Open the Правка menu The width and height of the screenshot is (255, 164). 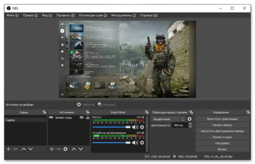pyautogui.click(x=30, y=15)
